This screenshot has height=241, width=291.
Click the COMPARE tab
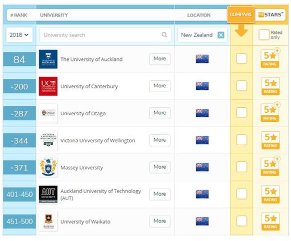click(241, 14)
